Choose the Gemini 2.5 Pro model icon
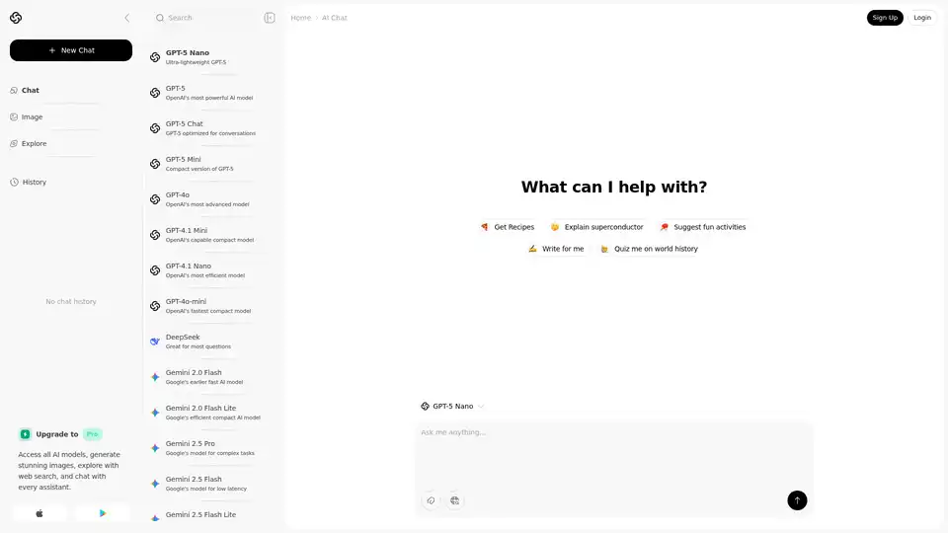Viewport: 948px width, 533px height. [x=155, y=448]
